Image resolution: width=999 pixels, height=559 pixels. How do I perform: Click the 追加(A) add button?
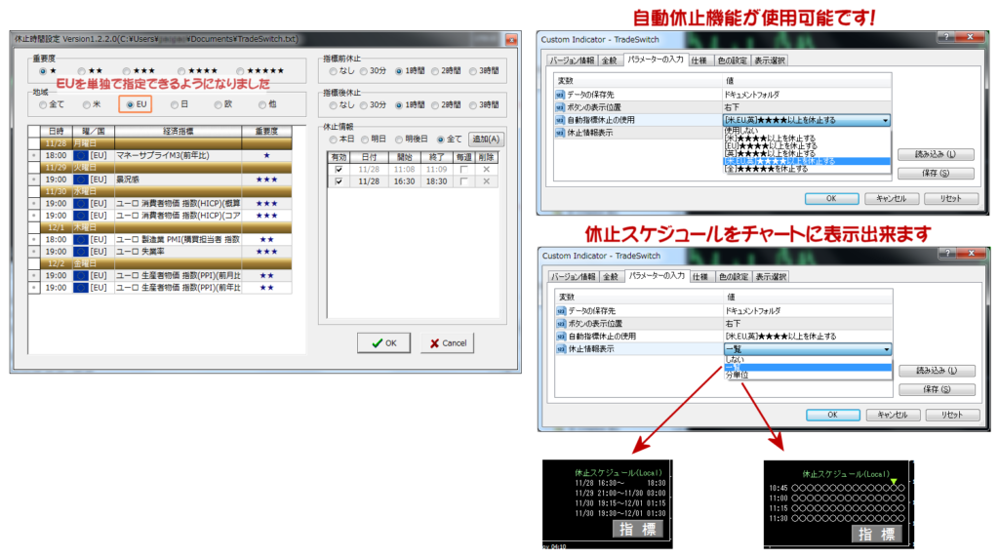coord(486,139)
